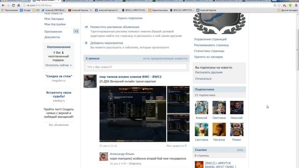Open the Встретить свою судьбу ad
The width and height of the screenshot is (299, 168).
59,94
